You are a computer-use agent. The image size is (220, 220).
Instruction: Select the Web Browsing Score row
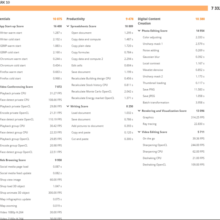pyautogui.click(x=31, y=160)
